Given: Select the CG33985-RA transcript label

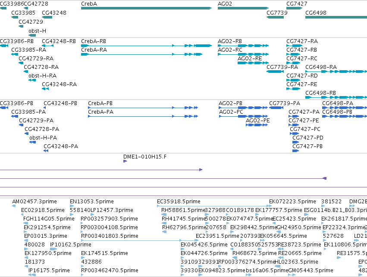Looking at the screenshot, I should (29, 50).
